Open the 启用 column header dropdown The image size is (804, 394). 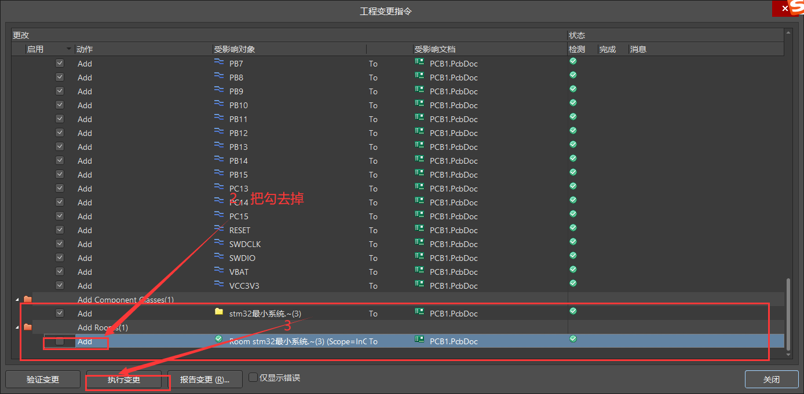tap(68, 49)
